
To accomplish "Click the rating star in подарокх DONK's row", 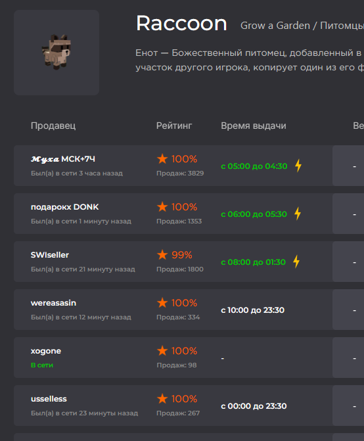I will 162,207.
